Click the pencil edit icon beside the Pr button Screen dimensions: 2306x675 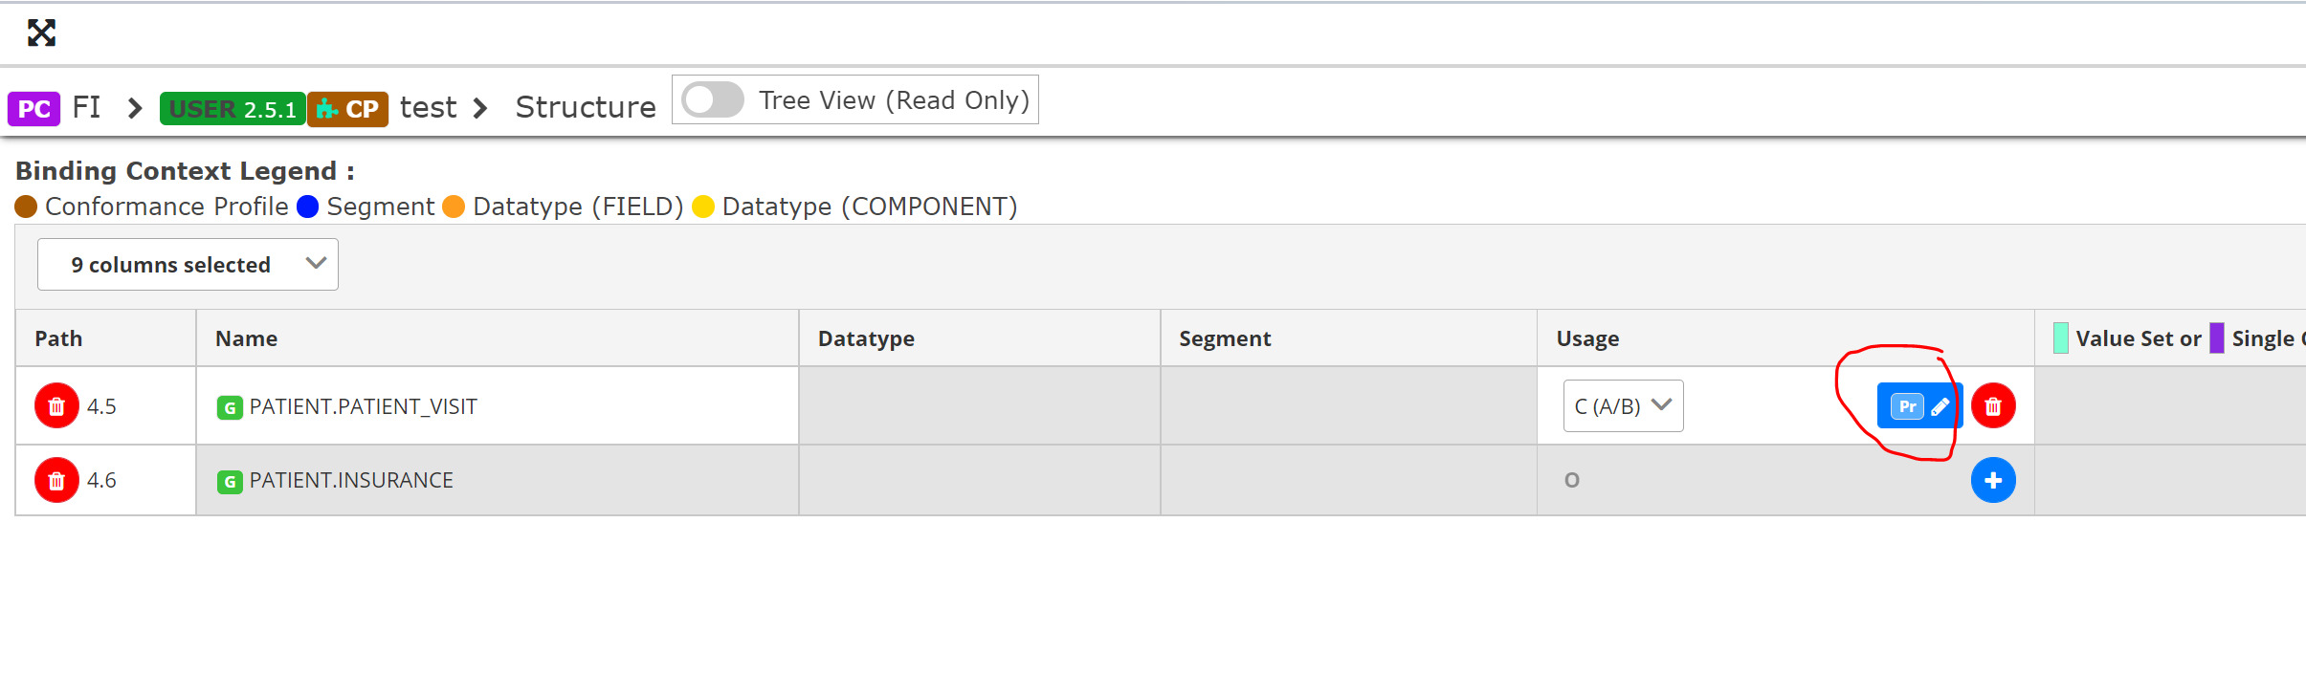[x=1940, y=406]
